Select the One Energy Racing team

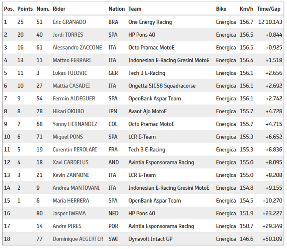pyautogui.click(x=150, y=22)
